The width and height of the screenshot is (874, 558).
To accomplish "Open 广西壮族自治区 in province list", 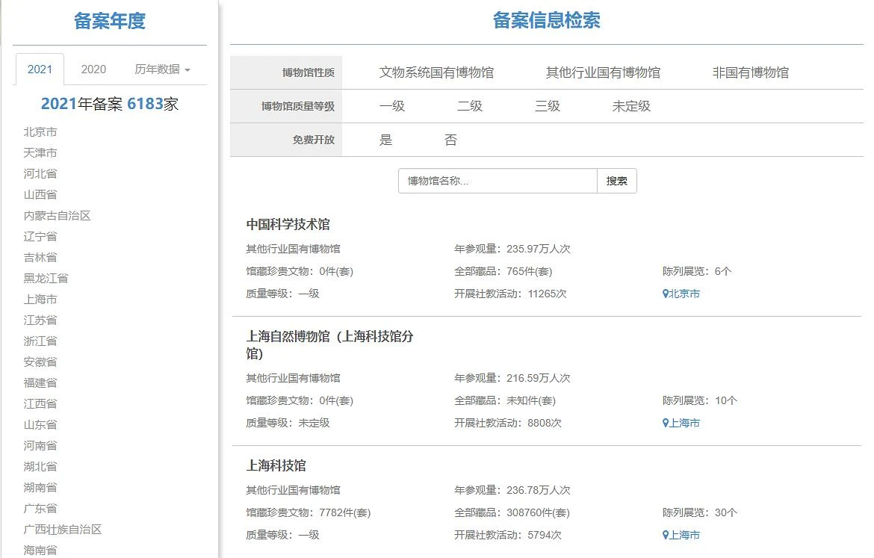I will 63,530.
